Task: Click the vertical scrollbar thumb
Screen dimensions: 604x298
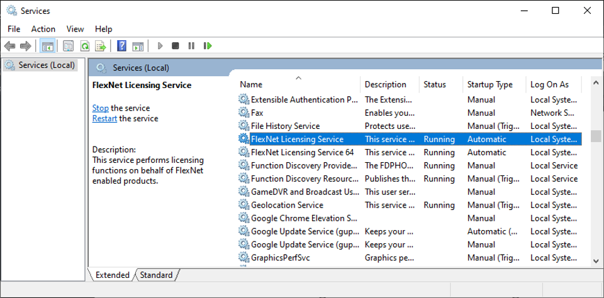Action: pos(596,136)
